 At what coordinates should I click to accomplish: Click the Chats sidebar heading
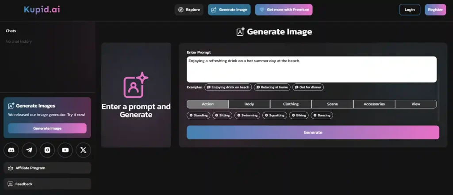coord(11,31)
